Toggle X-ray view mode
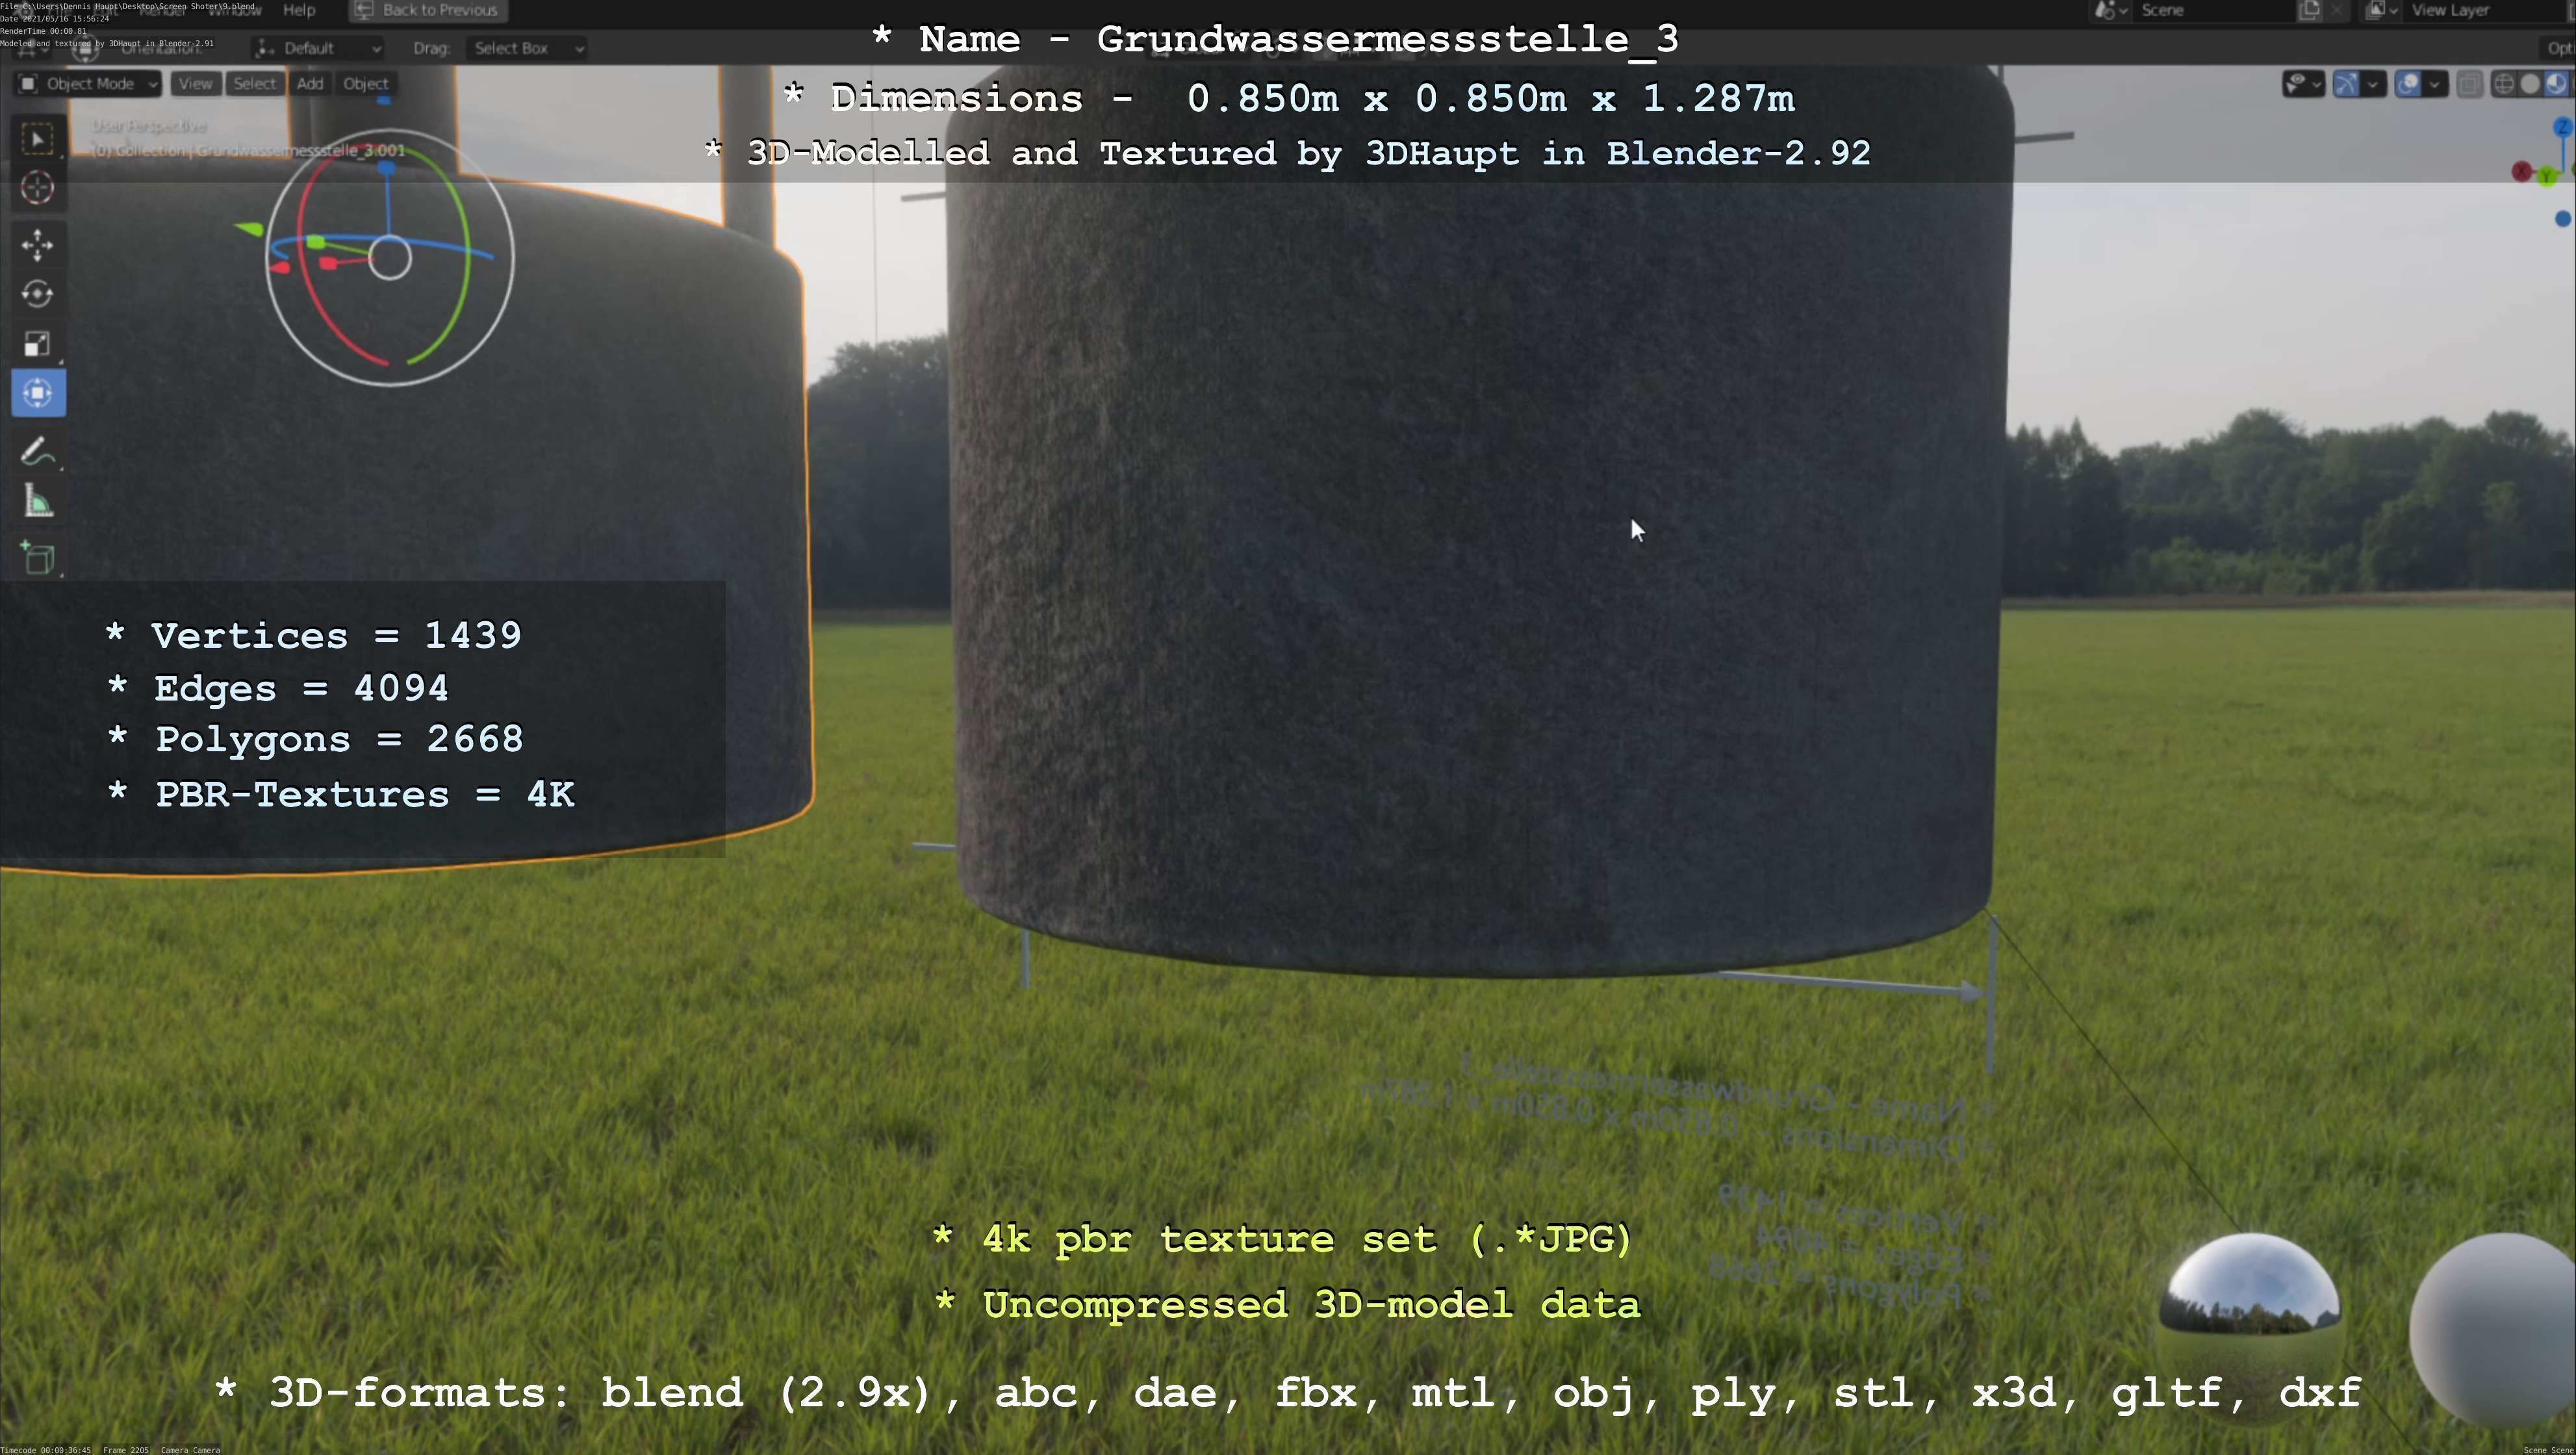2576x1455 pixels. [x=2469, y=84]
